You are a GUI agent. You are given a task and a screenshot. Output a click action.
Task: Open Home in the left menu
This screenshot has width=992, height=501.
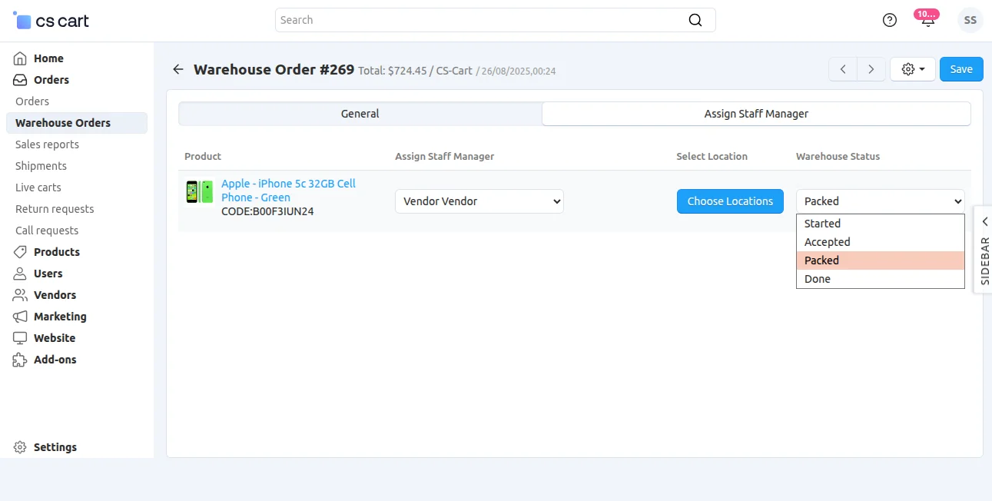(48, 58)
